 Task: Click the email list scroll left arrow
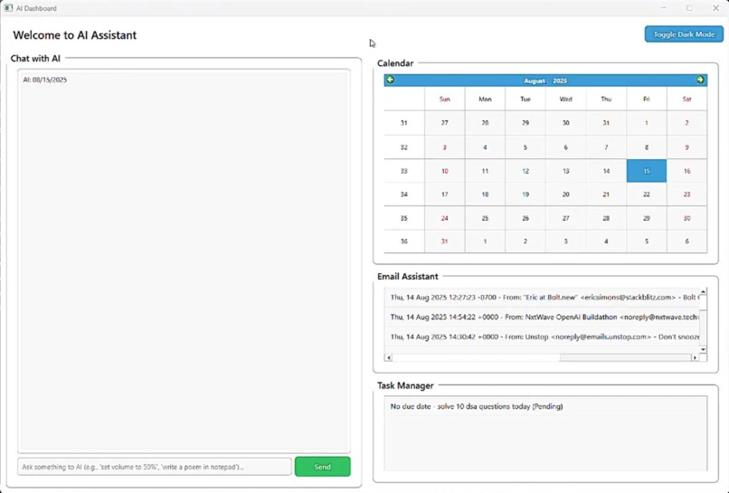pos(389,357)
